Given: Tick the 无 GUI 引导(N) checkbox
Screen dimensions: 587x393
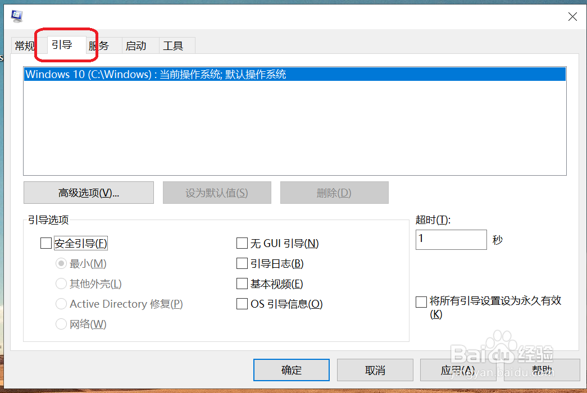Looking at the screenshot, I should pos(242,243).
